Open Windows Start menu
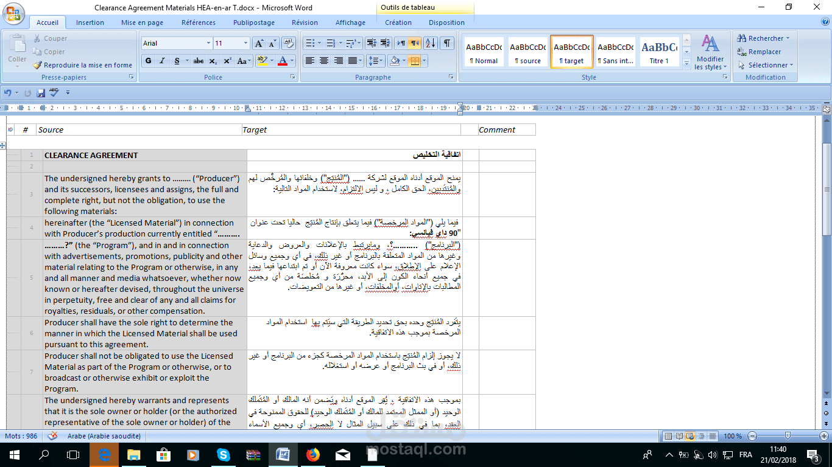 click(x=15, y=455)
